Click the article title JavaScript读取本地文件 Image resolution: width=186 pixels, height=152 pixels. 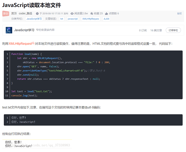(x=32, y=5)
